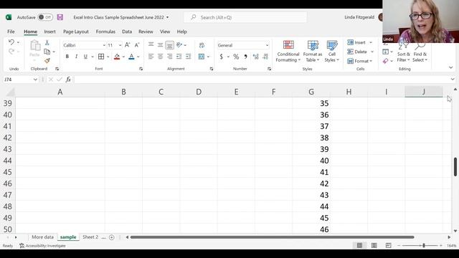Image resolution: width=459 pixels, height=258 pixels.
Task: Open Find & Select menu
Action: click(420, 52)
